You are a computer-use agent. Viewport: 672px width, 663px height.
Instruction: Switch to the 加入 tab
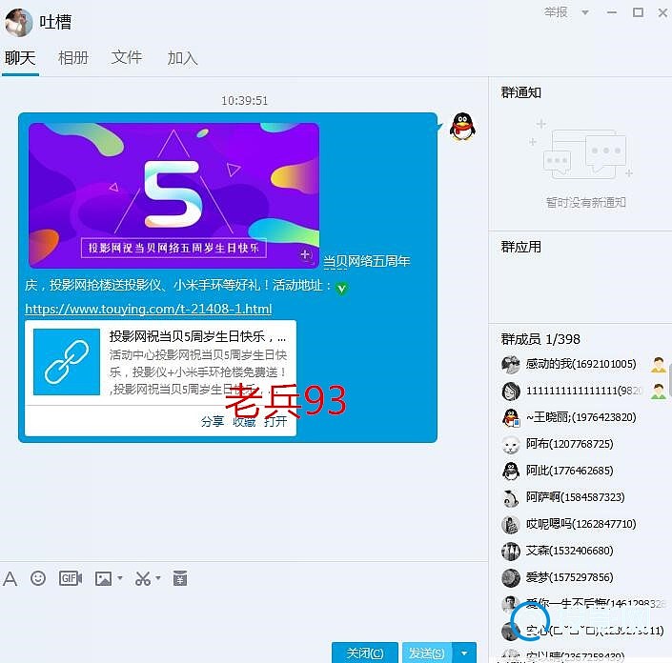pos(183,58)
